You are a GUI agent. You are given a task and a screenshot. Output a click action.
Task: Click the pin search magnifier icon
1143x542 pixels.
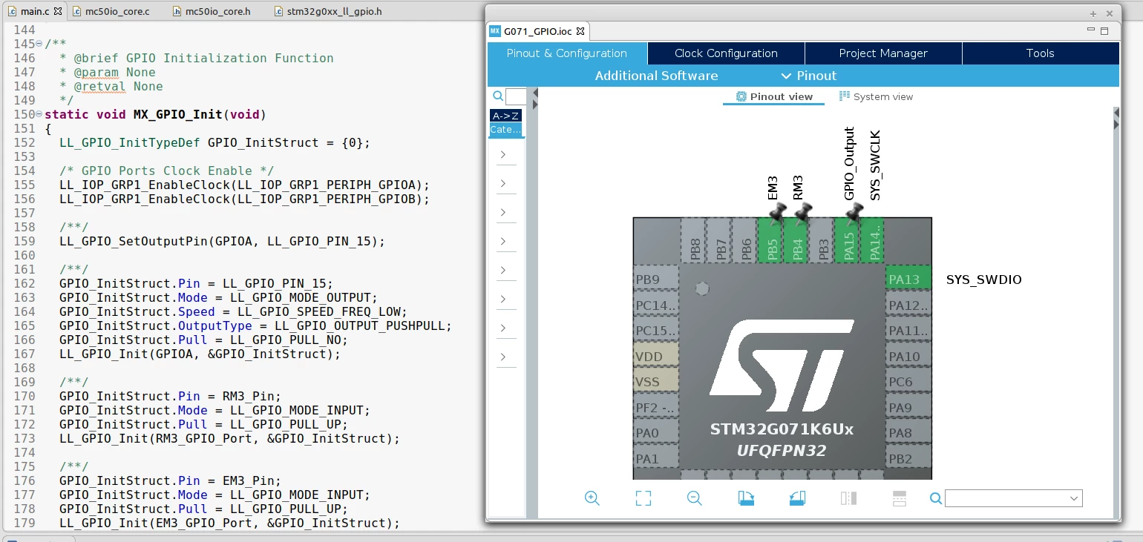(936, 498)
